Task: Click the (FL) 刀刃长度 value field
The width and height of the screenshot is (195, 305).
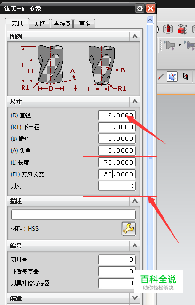Action: click(117, 174)
